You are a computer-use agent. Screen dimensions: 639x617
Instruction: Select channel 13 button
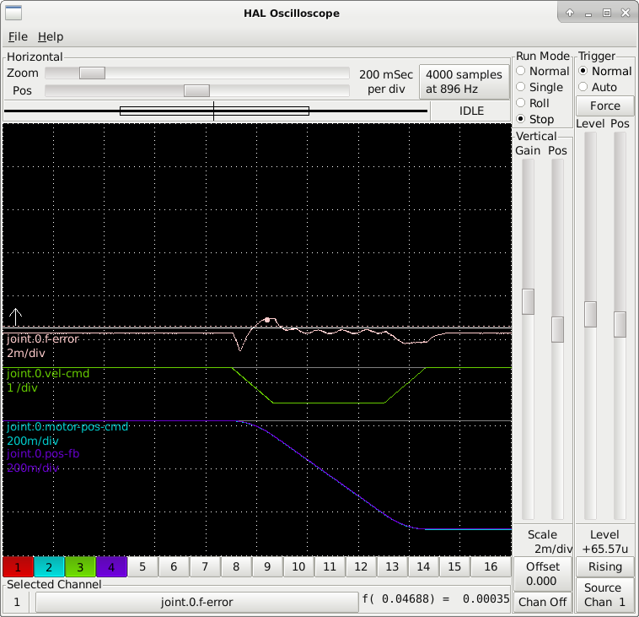[392, 567]
